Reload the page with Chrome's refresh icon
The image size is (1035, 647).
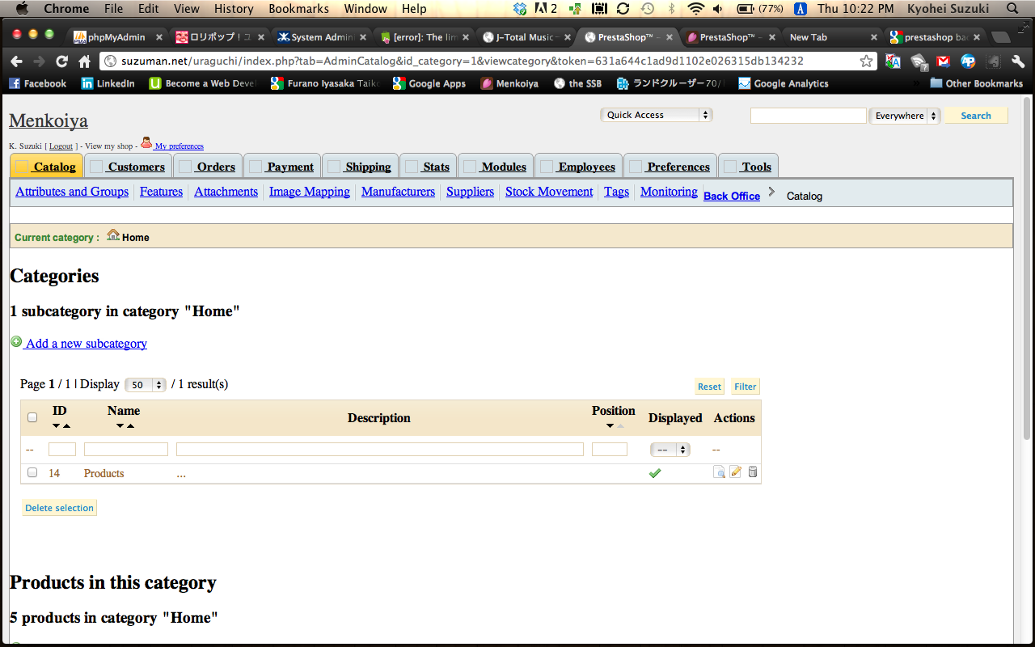[61, 61]
